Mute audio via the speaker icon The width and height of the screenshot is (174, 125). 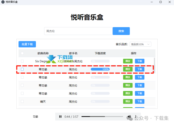click(x=129, y=117)
